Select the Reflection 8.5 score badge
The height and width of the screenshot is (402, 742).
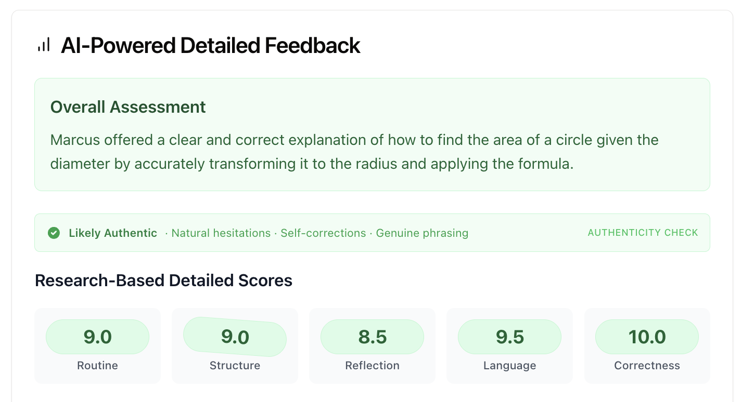click(373, 337)
